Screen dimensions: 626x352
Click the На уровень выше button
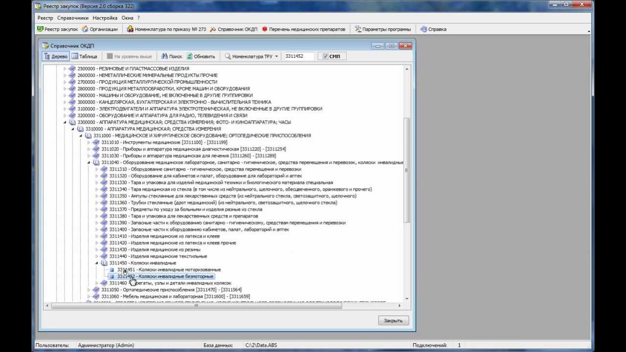[129, 56]
